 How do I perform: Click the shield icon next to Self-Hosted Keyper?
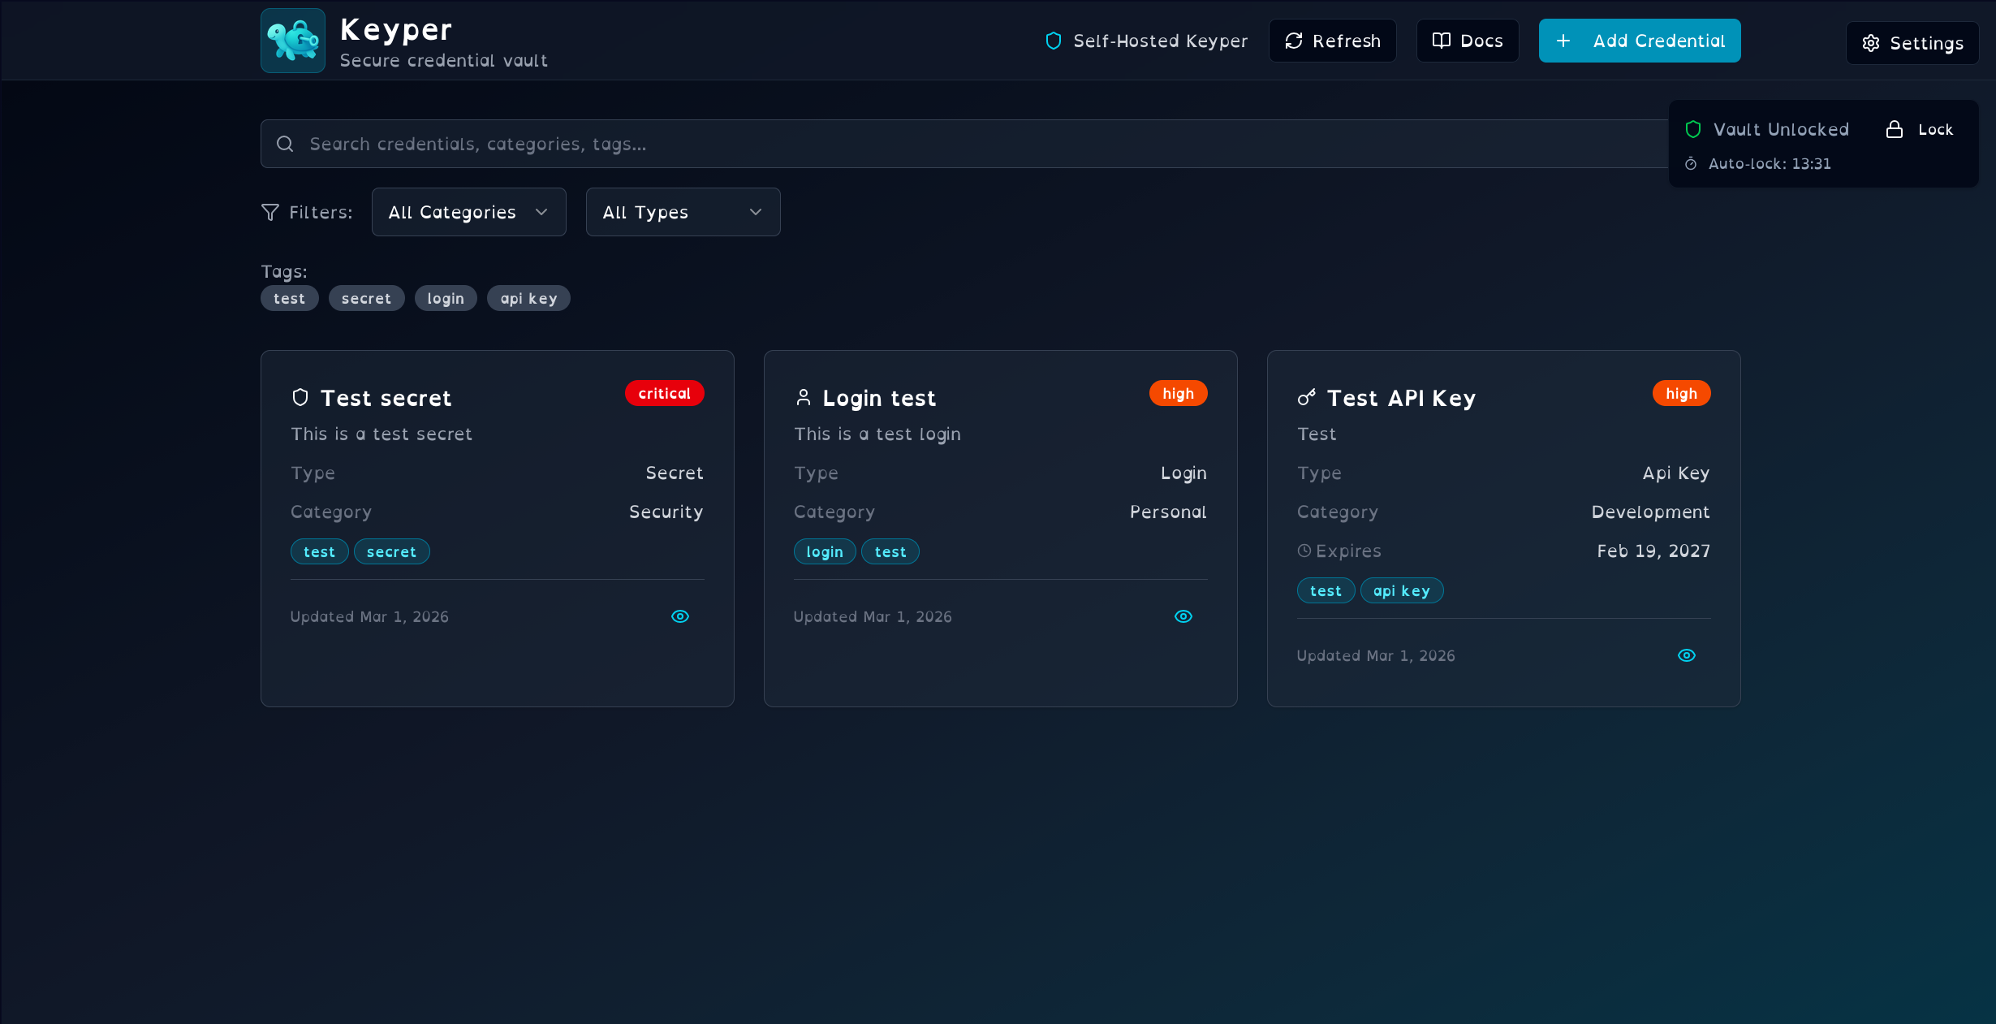pos(1053,41)
